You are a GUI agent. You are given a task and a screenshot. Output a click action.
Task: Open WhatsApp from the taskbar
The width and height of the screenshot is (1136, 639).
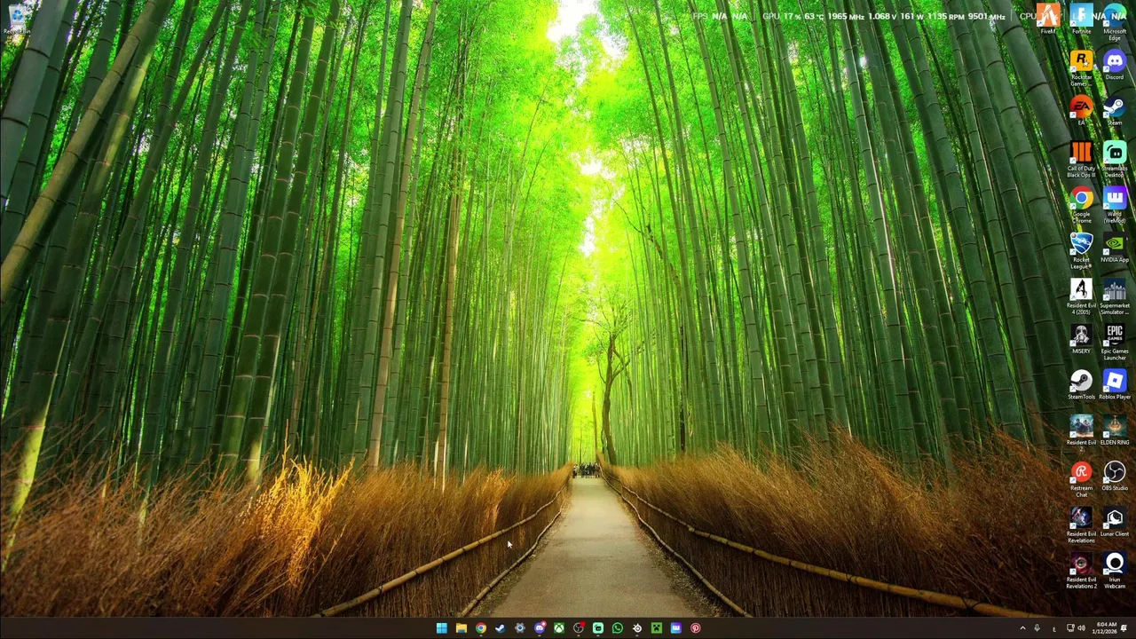pyautogui.click(x=617, y=628)
